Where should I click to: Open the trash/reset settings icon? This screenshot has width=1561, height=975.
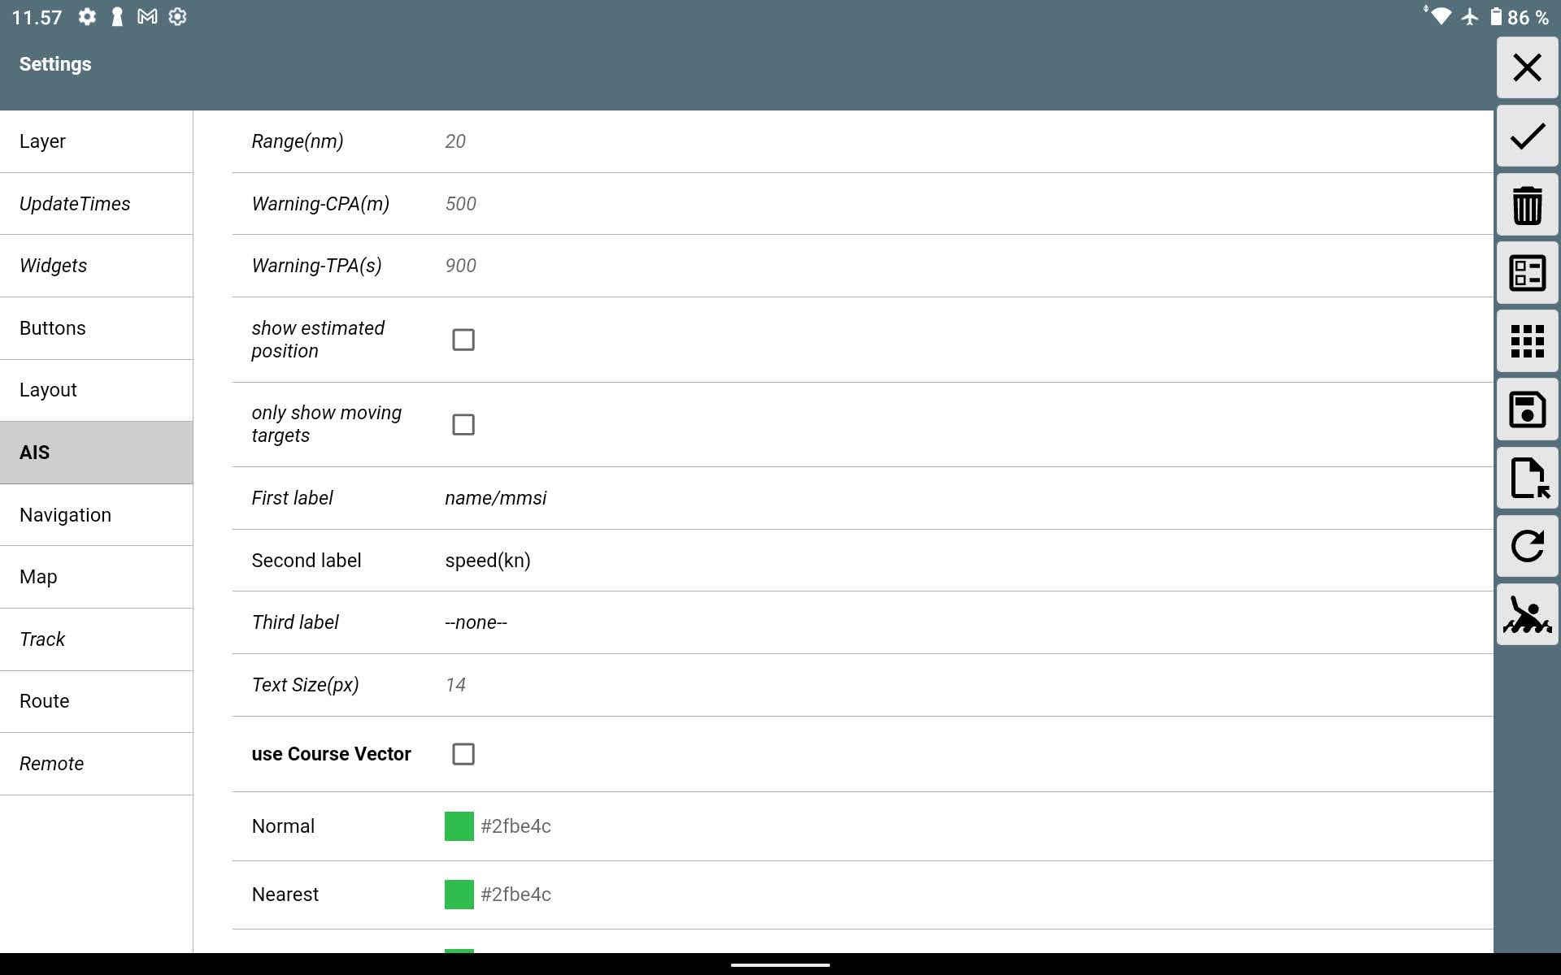1527,205
